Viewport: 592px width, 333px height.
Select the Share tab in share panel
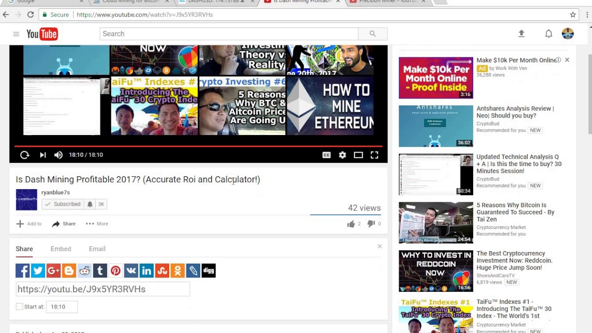tap(24, 249)
